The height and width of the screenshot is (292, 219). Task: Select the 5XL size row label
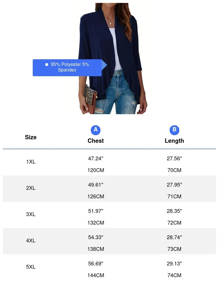31,267
